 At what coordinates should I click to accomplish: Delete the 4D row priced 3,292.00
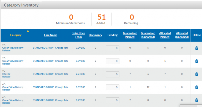(x=196, y=100)
